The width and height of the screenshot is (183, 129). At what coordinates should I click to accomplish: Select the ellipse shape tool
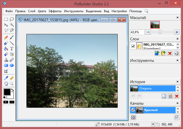[12, 65]
